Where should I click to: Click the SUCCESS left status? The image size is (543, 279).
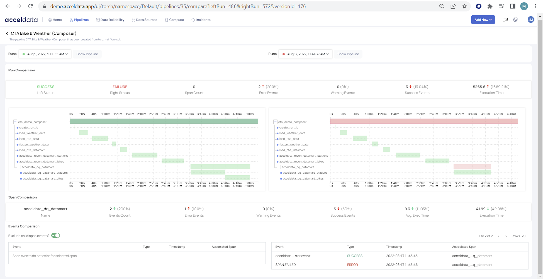45,87
